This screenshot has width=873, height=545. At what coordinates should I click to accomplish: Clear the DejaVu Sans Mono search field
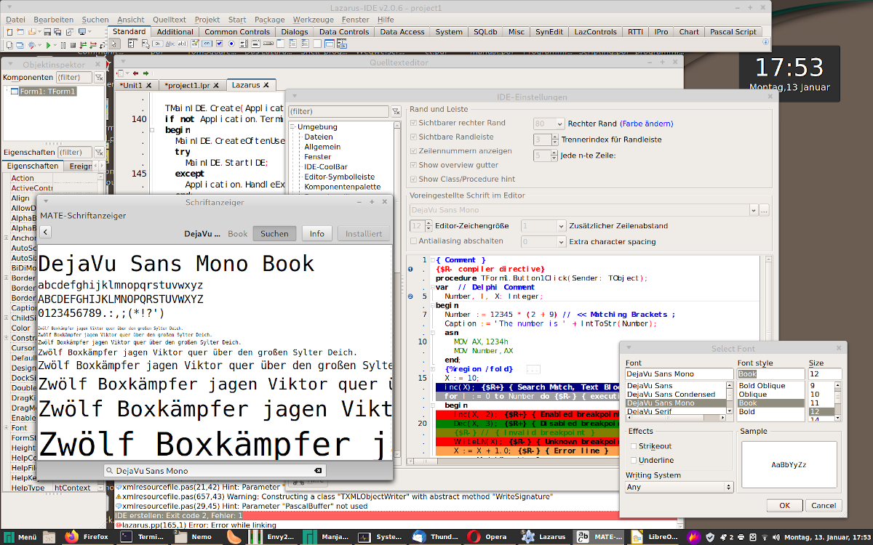pos(317,471)
